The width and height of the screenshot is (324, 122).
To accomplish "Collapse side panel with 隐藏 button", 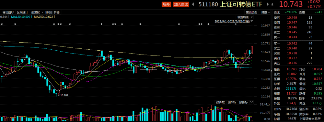I will [x=265, y=12].
